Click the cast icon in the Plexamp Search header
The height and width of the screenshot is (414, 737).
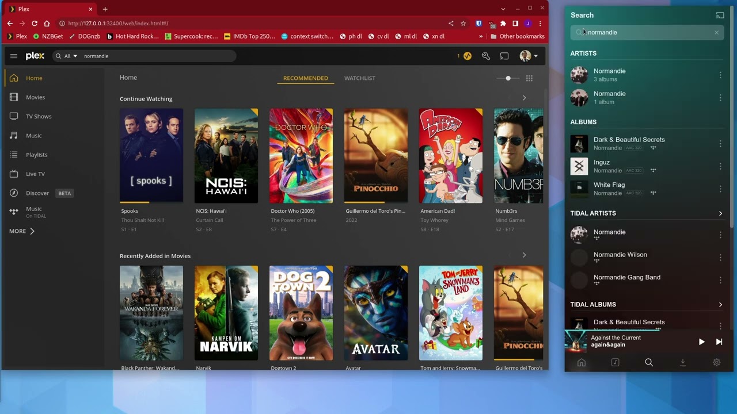click(720, 15)
